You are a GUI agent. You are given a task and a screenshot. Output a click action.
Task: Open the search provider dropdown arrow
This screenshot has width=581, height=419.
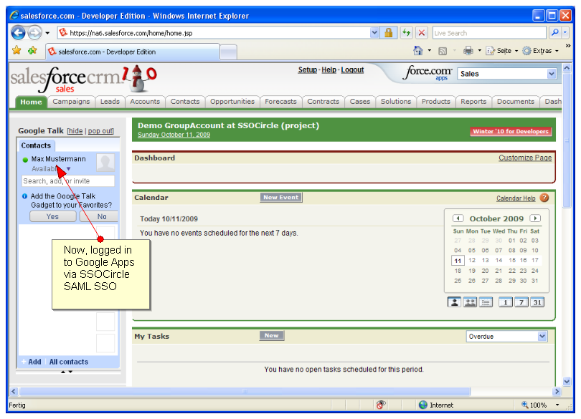pyautogui.click(x=565, y=33)
